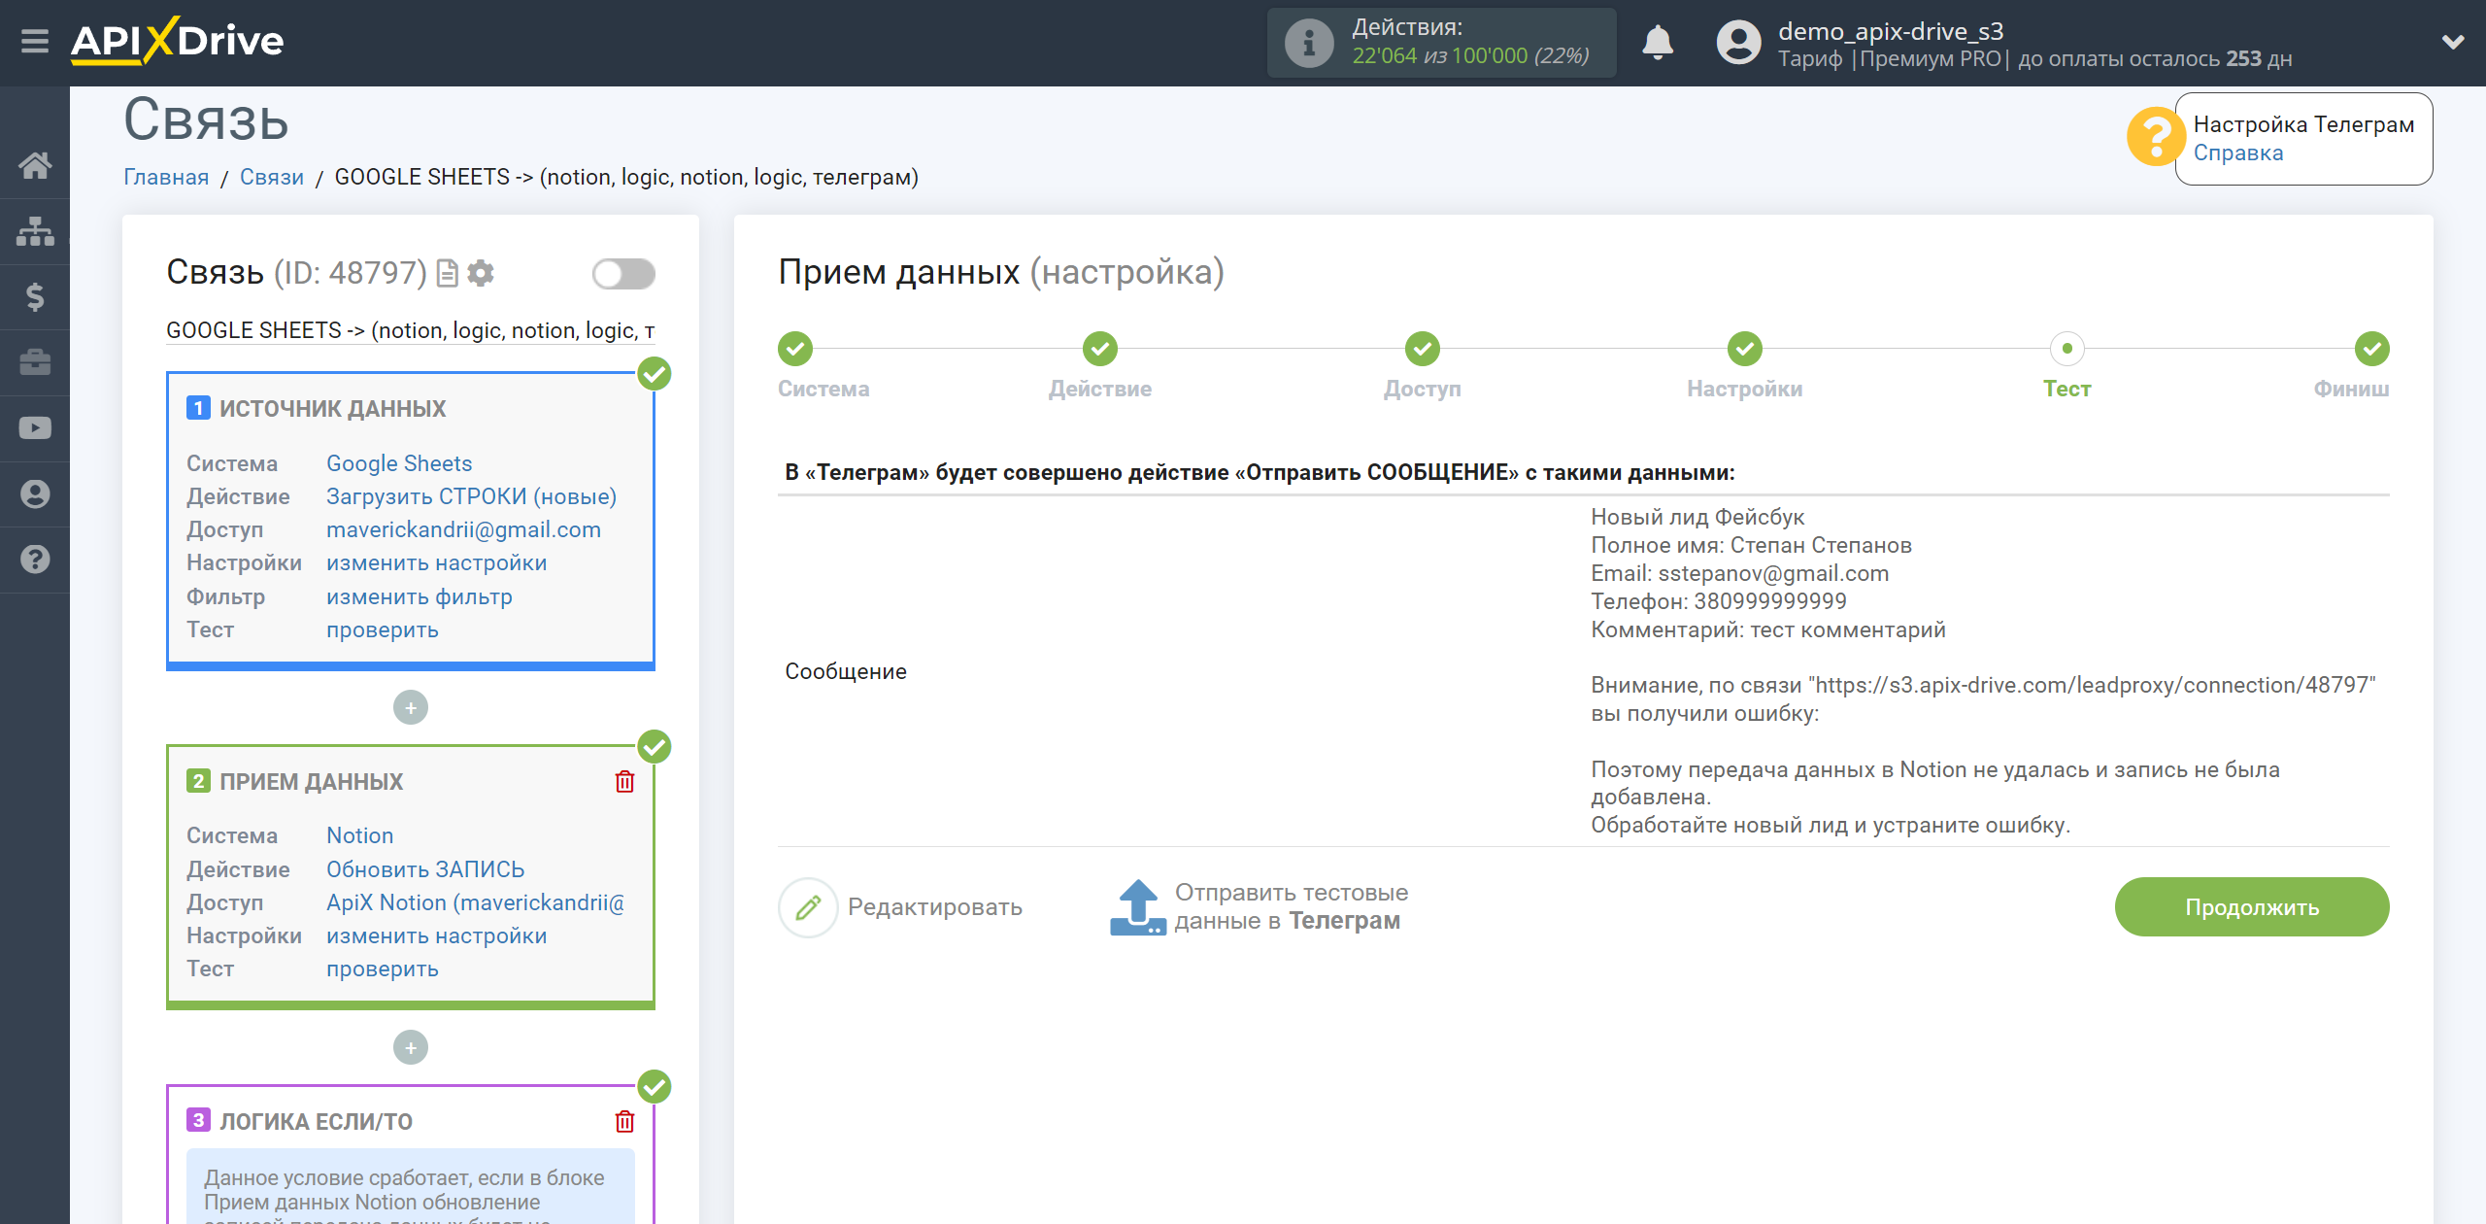Click the ЛОГИКА ЕСЛИ/ТО block header
Viewport: 2486px width, 1224px height.
[x=316, y=1122]
